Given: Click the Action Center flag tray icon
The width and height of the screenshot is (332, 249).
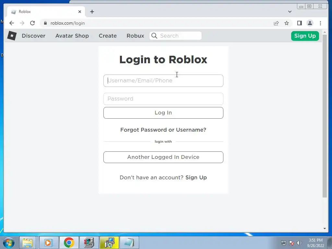Looking at the screenshot, I should (x=291, y=243).
